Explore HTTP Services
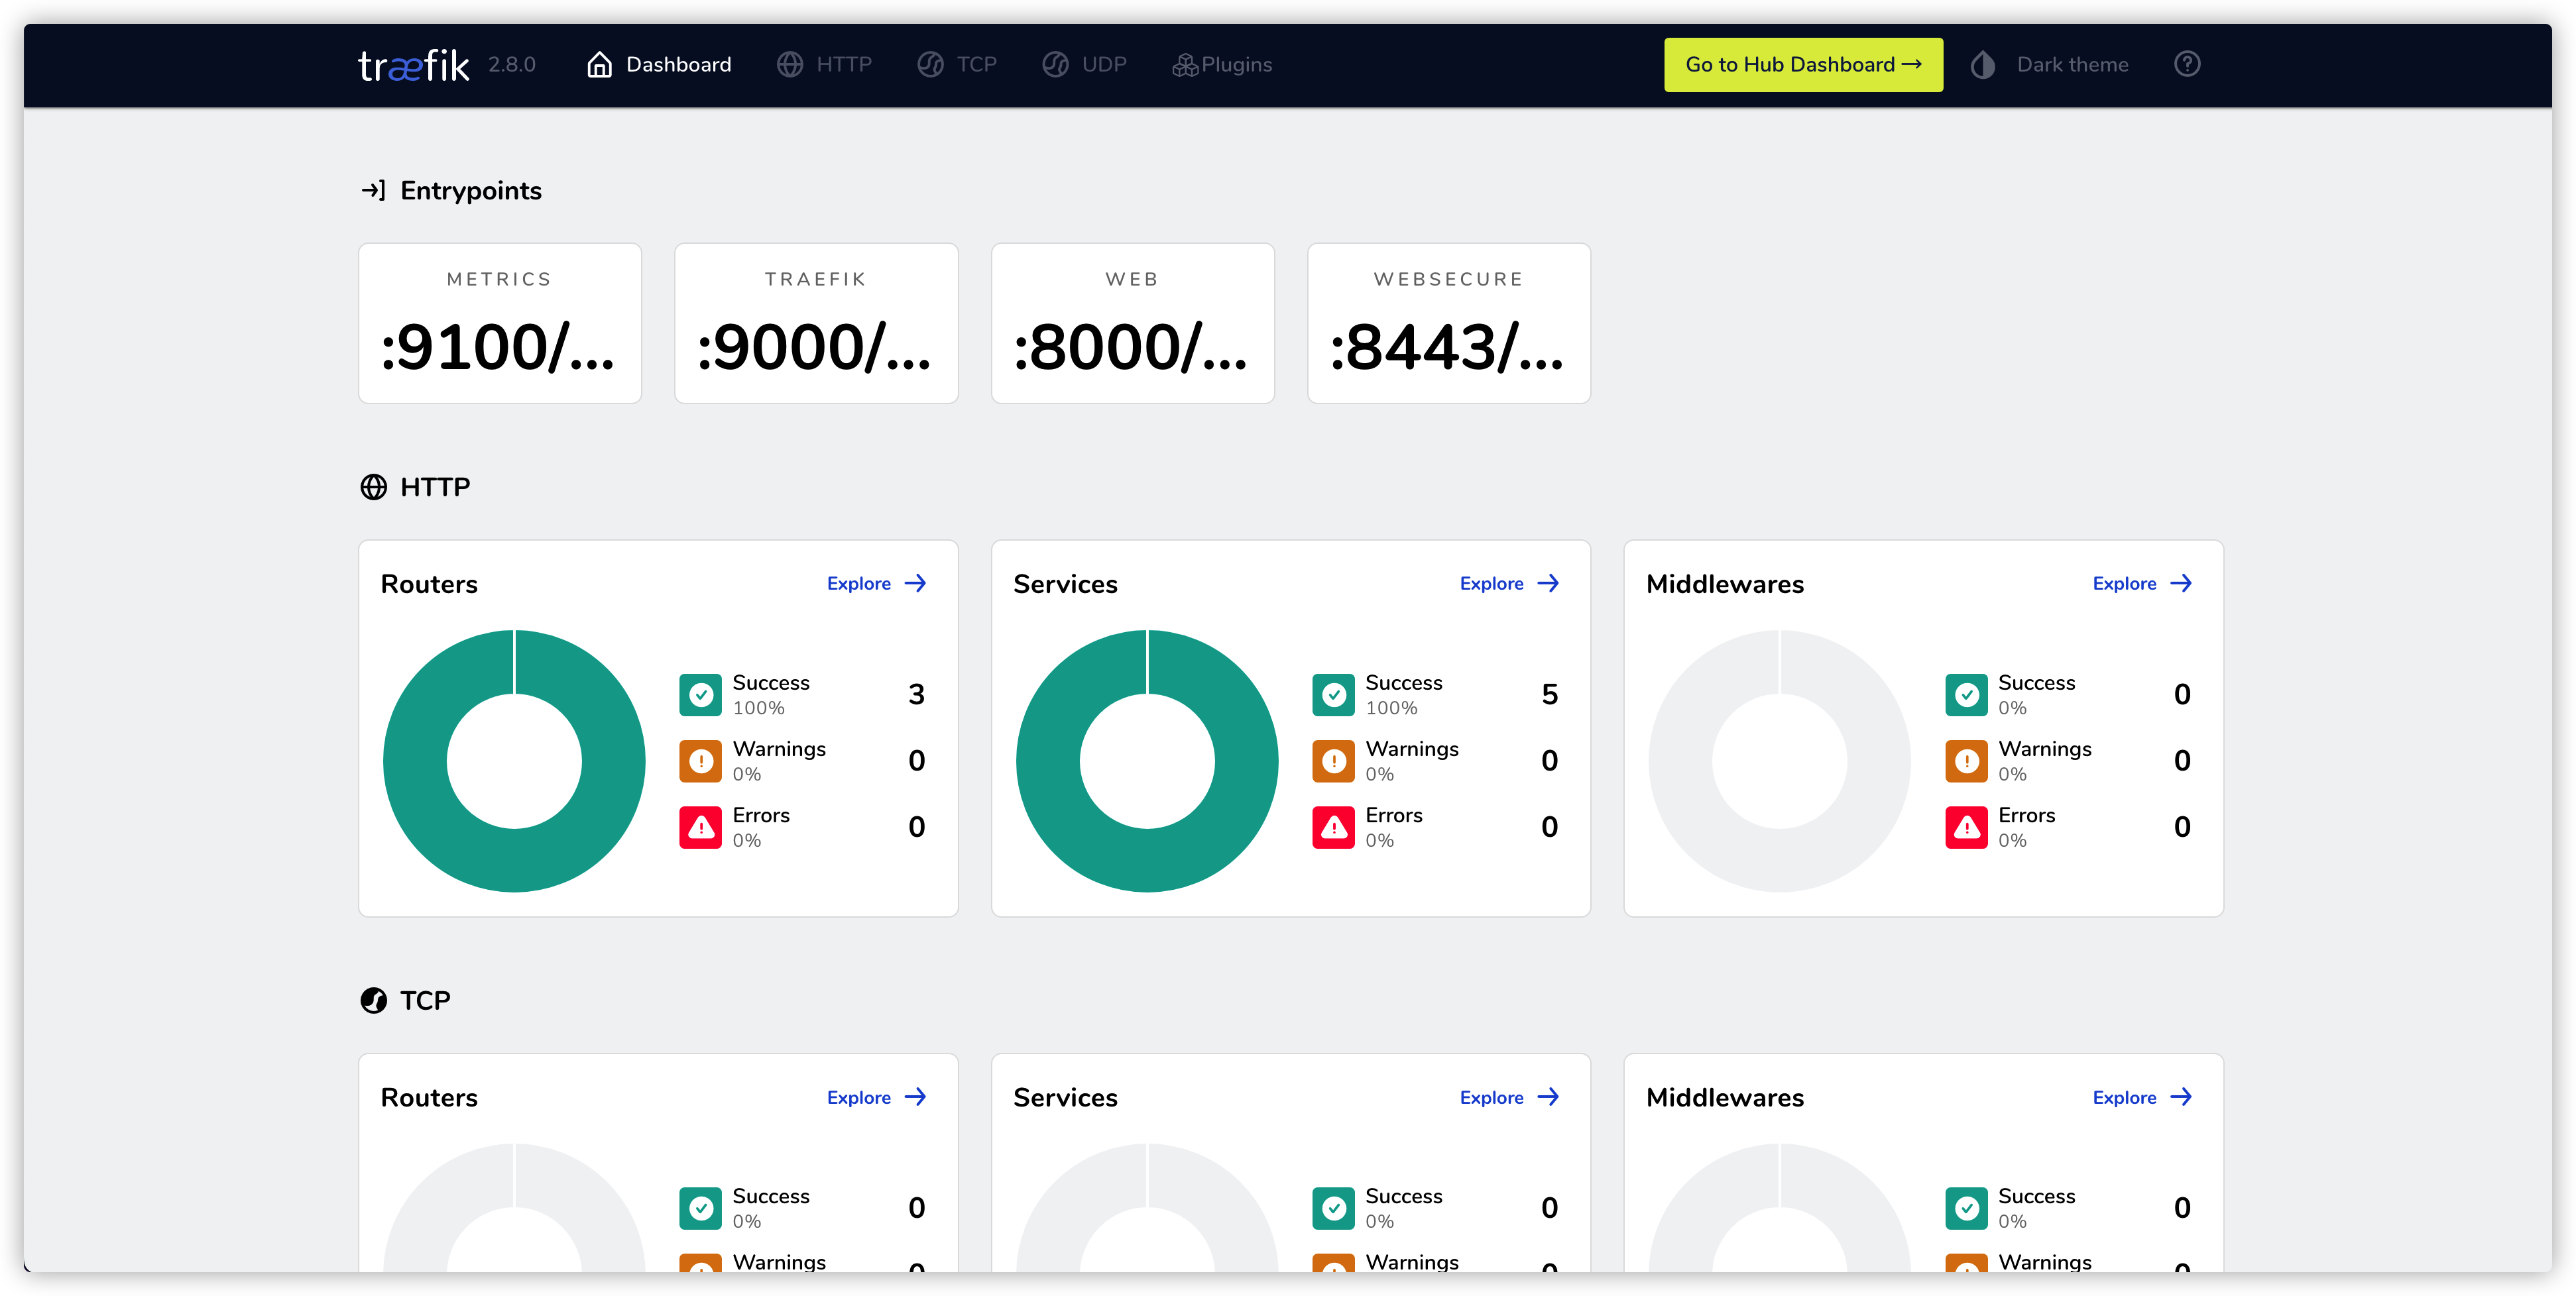This screenshot has width=2576, height=1296. [x=1510, y=584]
